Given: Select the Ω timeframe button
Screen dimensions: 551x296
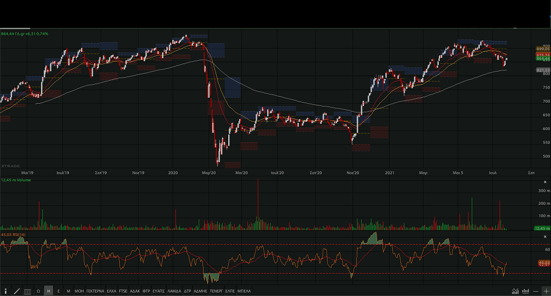Looking at the screenshot, I should click(38, 291).
